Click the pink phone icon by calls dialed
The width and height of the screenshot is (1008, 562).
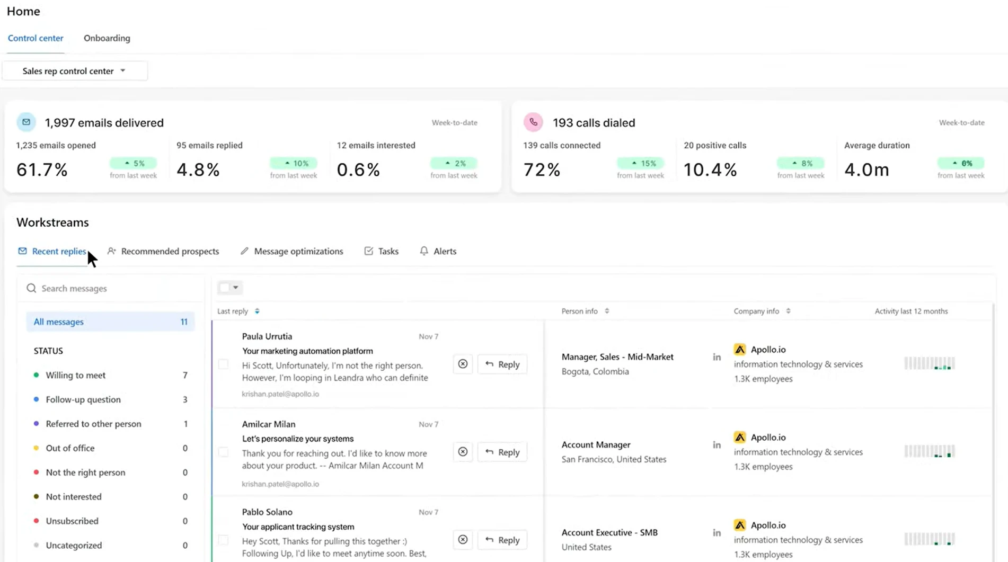pos(533,122)
